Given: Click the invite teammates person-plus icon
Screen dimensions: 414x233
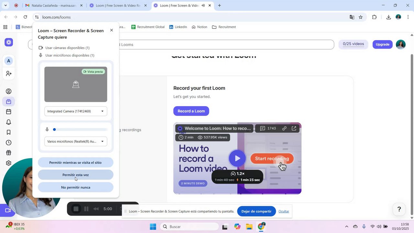Looking at the screenshot, I should [x=9, y=74].
